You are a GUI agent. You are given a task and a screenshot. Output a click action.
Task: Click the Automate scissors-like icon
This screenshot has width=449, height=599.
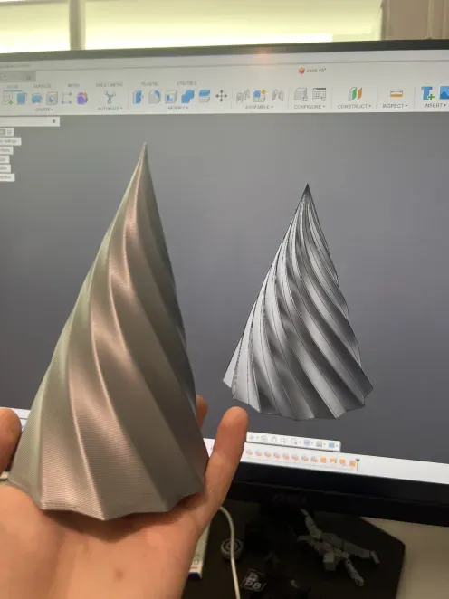tap(110, 98)
